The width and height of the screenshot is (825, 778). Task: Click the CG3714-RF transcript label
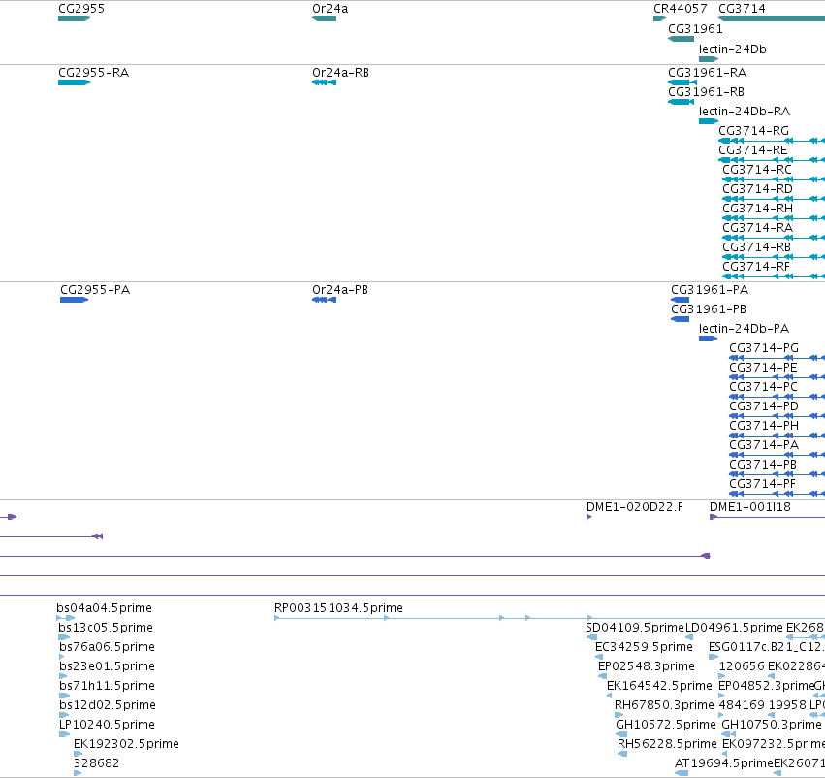point(756,268)
